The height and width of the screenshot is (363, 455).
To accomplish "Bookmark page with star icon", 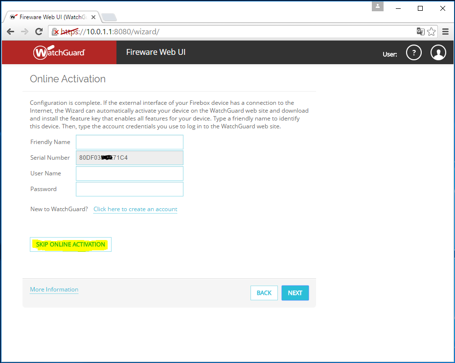I will point(431,32).
